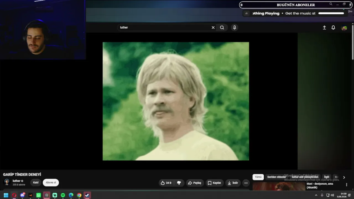Join the channel with the Katıl button

[x=36, y=182]
